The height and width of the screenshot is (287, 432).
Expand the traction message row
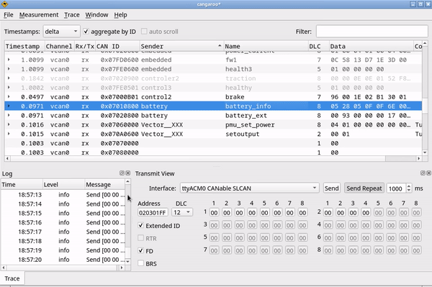pos(9,78)
